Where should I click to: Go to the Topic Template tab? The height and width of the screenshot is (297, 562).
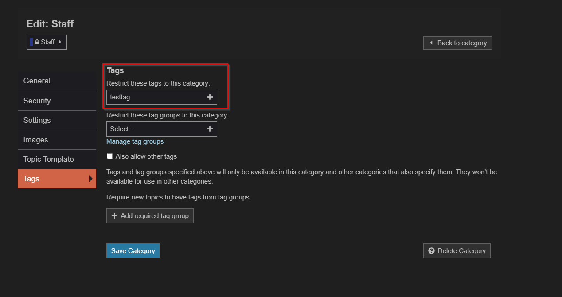pyautogui.click(x=57, y=159)
